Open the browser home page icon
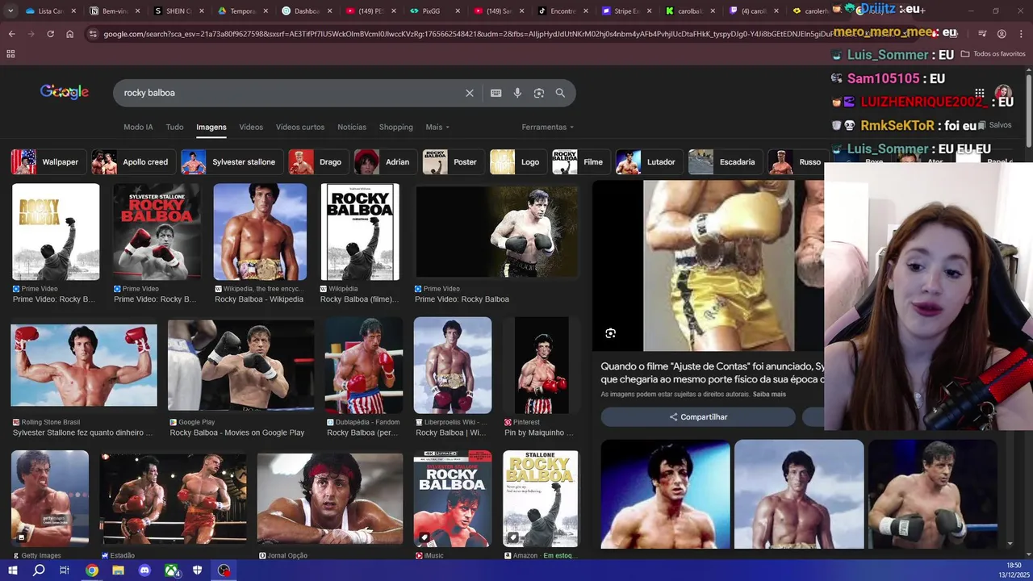This screenshot has height=581, width=1033. point(69,34)
